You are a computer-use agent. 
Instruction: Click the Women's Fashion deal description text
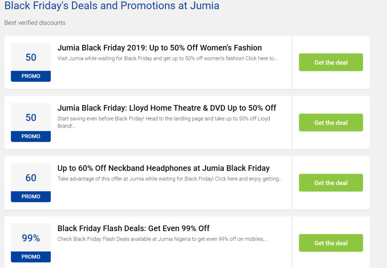click(x=167, y=58)
